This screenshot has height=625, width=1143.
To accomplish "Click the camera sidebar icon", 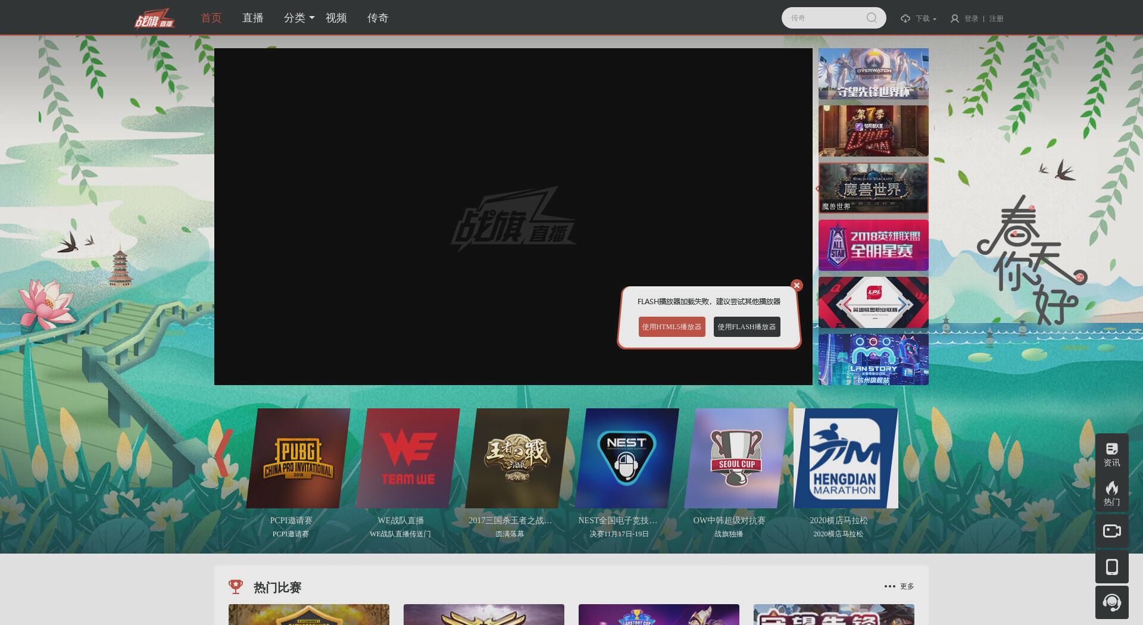I will coord(1111,530).
